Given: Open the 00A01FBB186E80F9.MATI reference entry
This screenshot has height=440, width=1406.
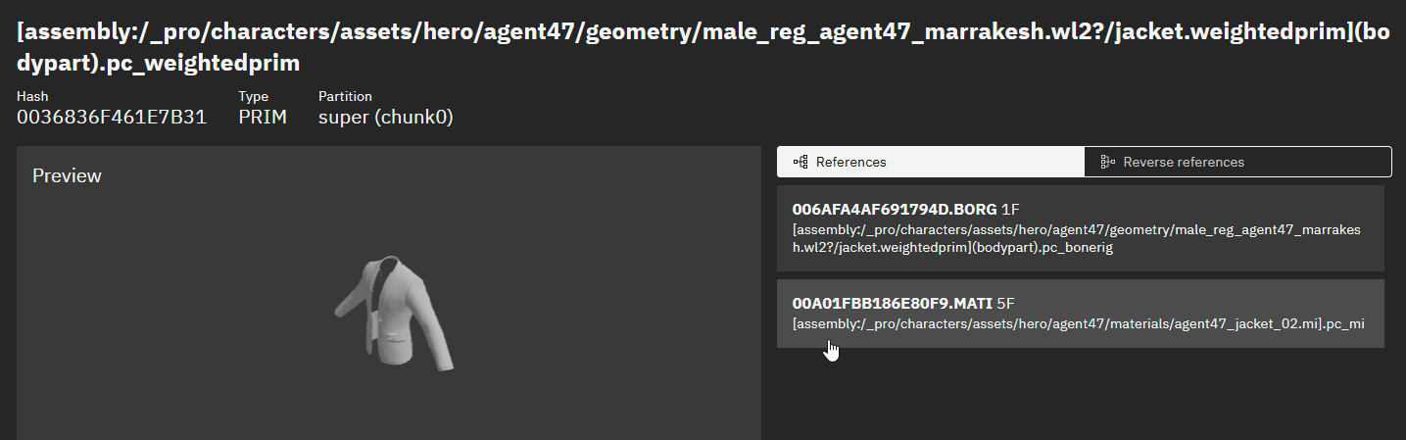Looking at the screenshot, I should pyautogui.click(x=1081, y=314).
